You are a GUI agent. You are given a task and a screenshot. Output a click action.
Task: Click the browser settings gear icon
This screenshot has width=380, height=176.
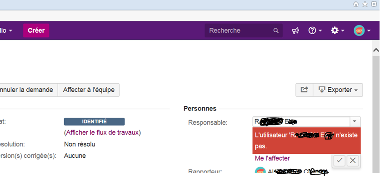click(x=374, y=5)
